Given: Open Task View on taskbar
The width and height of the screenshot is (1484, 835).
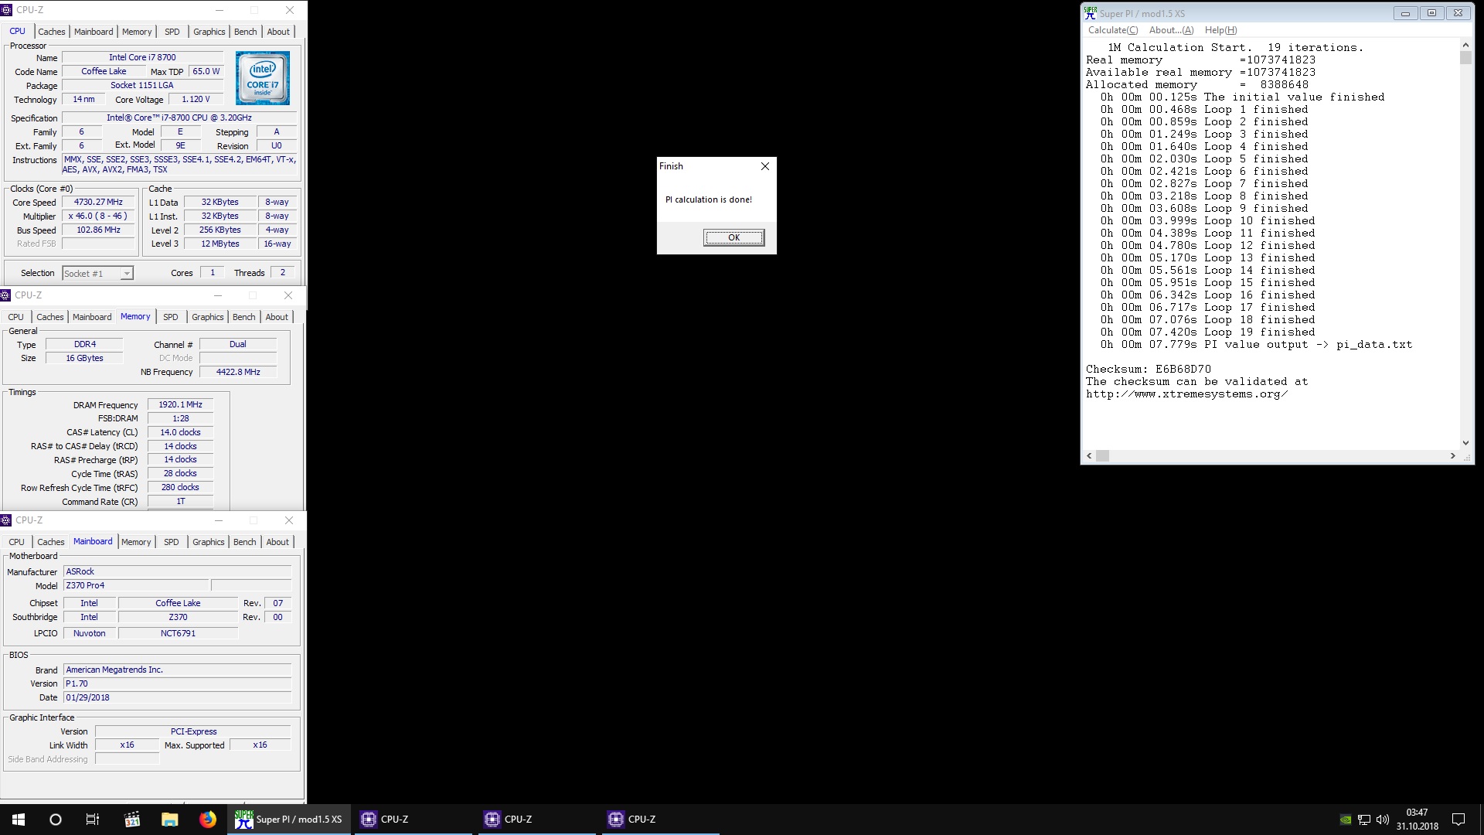Looking at the screenshot, I should point(93,820).
